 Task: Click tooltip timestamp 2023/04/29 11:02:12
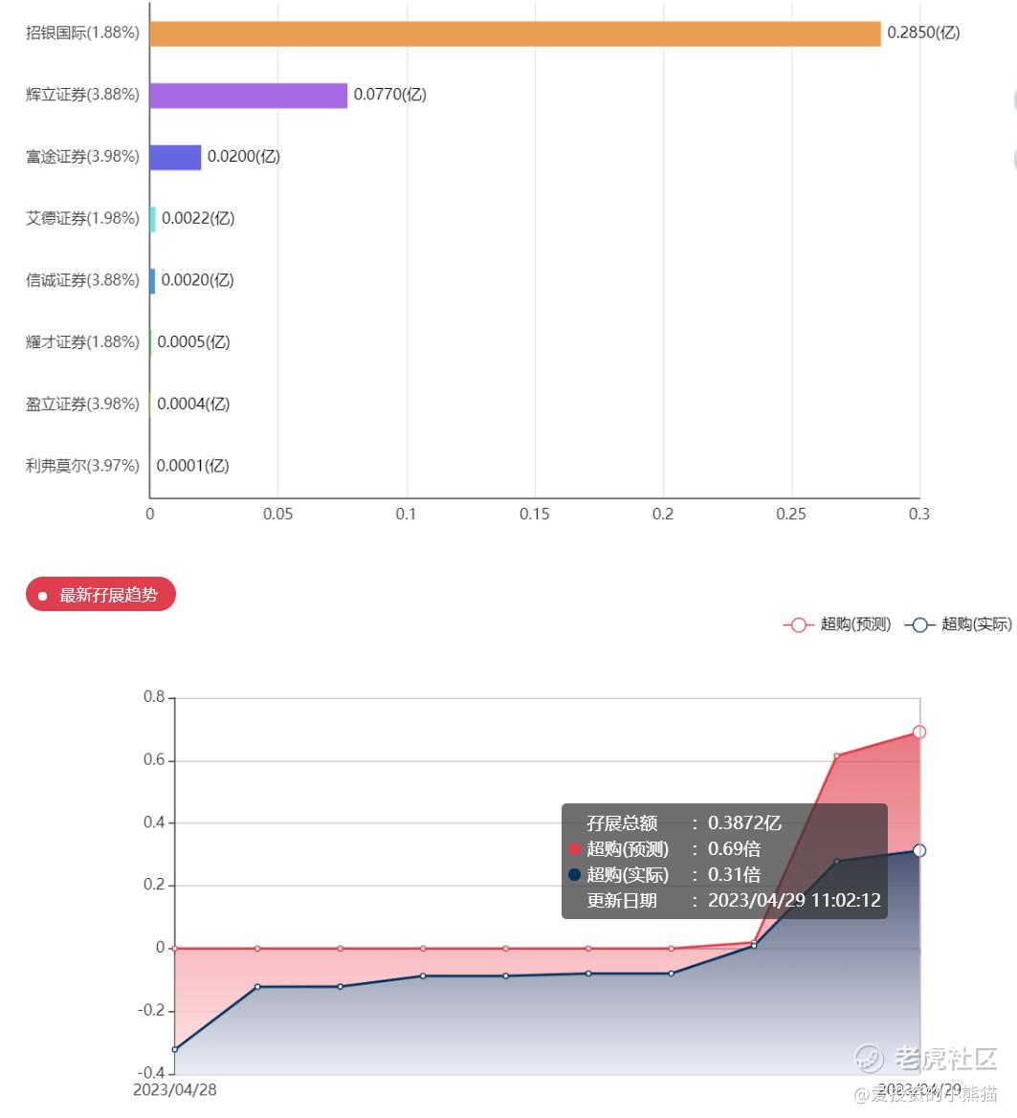(x=794, y=901)
